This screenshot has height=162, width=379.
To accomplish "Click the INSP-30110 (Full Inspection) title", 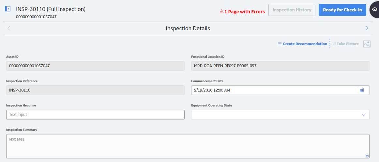I will coord(51,9).
